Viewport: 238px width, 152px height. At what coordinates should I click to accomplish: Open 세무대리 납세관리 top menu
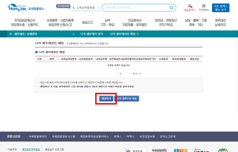point(220,23)
